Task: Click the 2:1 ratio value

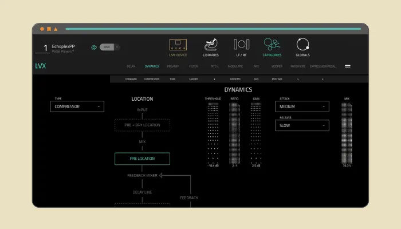Action: click(234, 166)
